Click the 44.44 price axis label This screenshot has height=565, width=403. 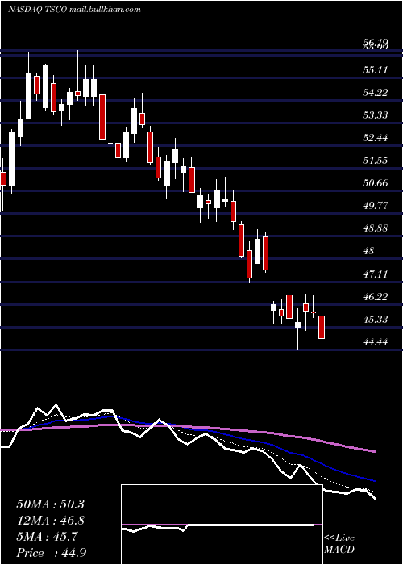[376, 342]
